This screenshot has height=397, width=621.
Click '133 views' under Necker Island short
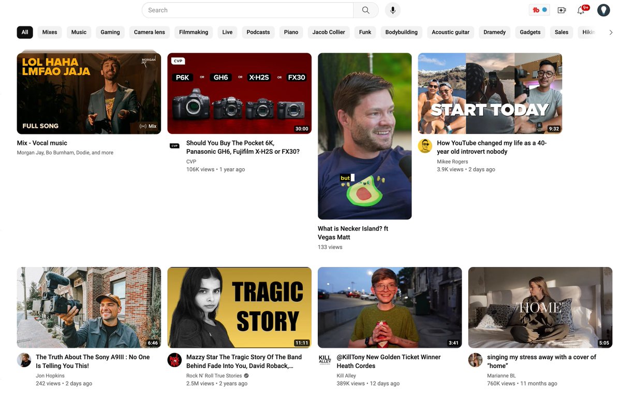pyautogui.click(x=330, y=247)
